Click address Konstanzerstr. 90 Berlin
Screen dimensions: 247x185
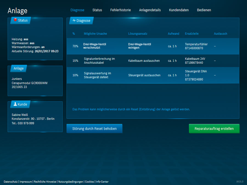pos(33,119)
